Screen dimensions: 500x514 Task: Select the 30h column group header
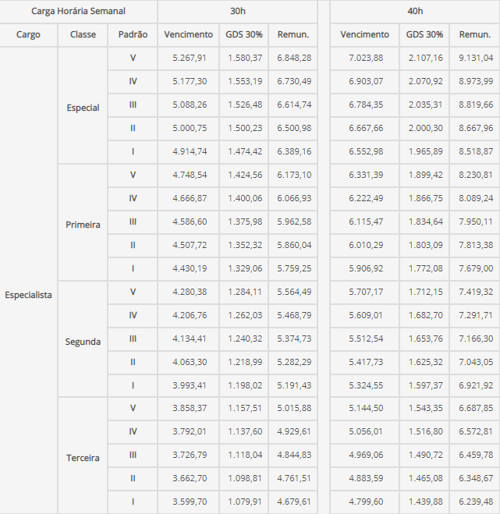238,11
